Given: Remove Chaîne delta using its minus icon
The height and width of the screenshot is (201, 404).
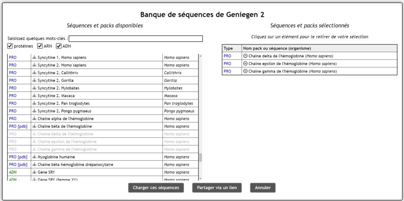Looking at the screenshot, I should [245, 56].
